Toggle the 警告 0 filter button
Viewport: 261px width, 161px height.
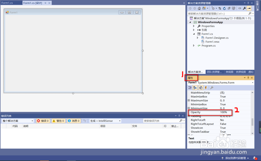[x=58, y=121]
